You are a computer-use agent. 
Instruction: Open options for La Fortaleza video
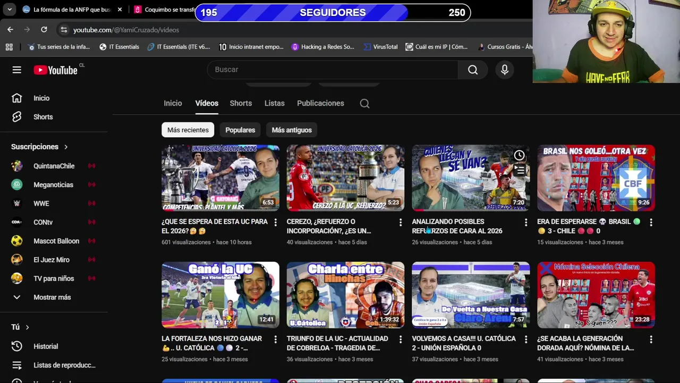click(x=275, y=339)
